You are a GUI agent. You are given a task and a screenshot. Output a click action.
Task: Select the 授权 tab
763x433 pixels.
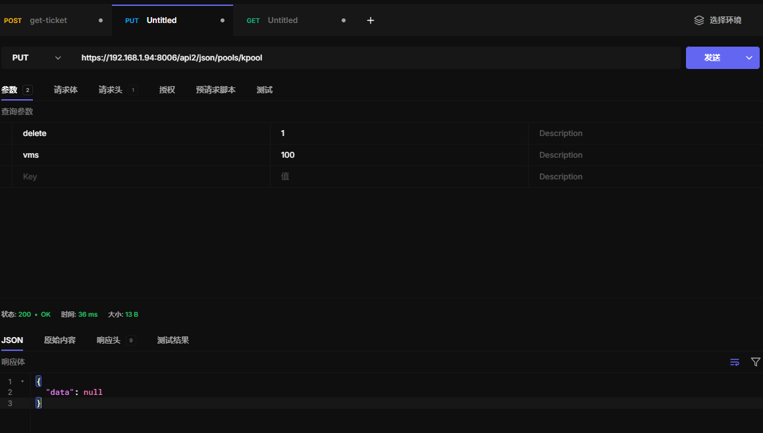coord(167,90)
